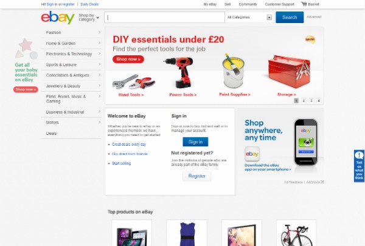Click the red toolbox Storage image
The width and height of the screenshot is (365, 246).
tap(289, 72)
